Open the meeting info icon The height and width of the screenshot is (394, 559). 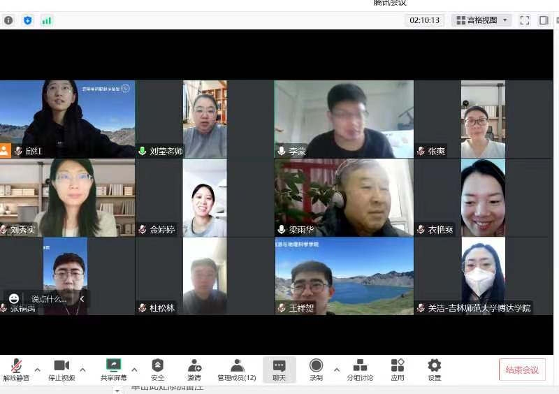coord(8,20)
